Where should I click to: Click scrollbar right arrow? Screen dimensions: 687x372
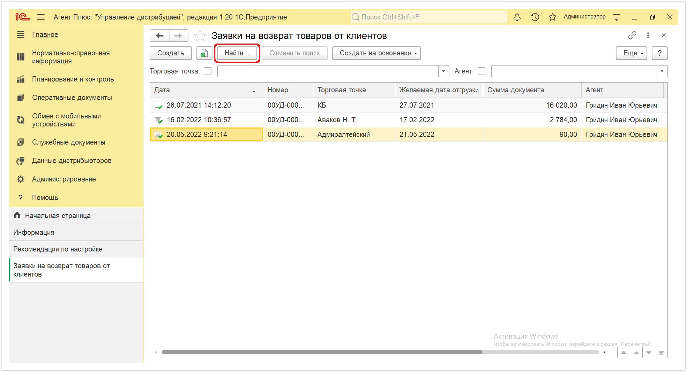pyautogui.click(x=604, y=352)
